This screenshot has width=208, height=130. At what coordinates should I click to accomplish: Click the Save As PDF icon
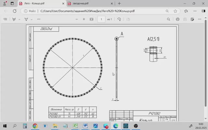(x=192, y=19)
